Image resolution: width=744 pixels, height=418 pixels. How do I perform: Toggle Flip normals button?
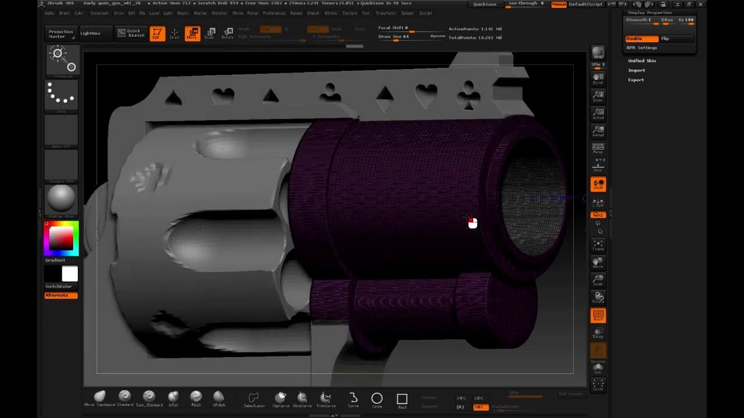(x=677, y=38)
